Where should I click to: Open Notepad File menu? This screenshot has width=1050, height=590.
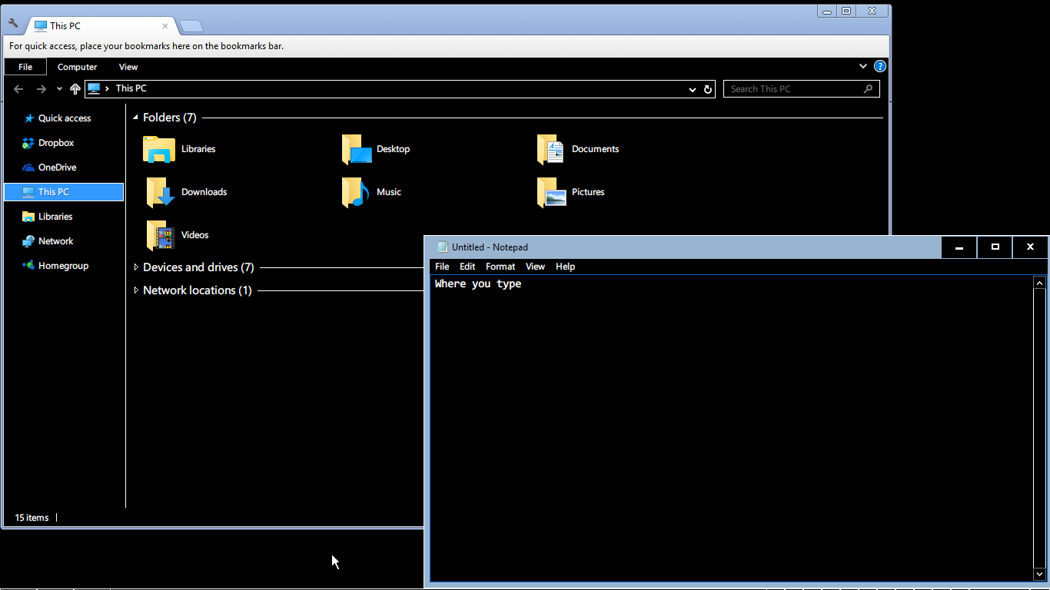click(442, 267)
